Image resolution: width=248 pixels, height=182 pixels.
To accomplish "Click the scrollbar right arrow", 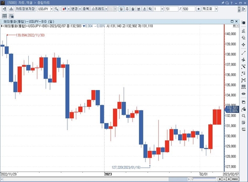I will (188, 179).
